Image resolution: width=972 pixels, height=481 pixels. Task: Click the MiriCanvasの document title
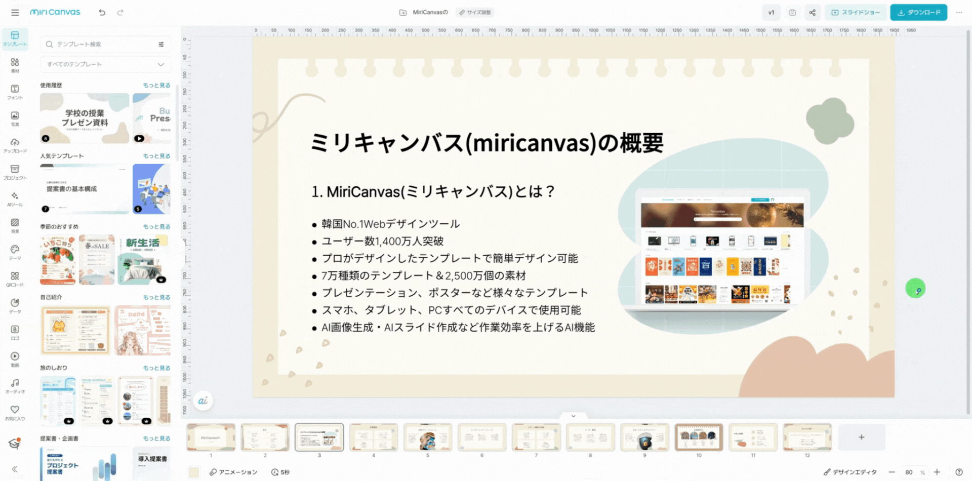[430, 13]
